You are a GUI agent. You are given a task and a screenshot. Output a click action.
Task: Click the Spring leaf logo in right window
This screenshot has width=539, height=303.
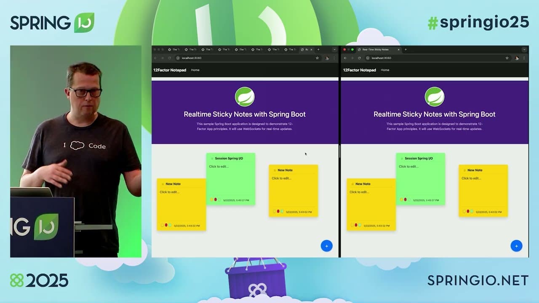tap(435, 97)
